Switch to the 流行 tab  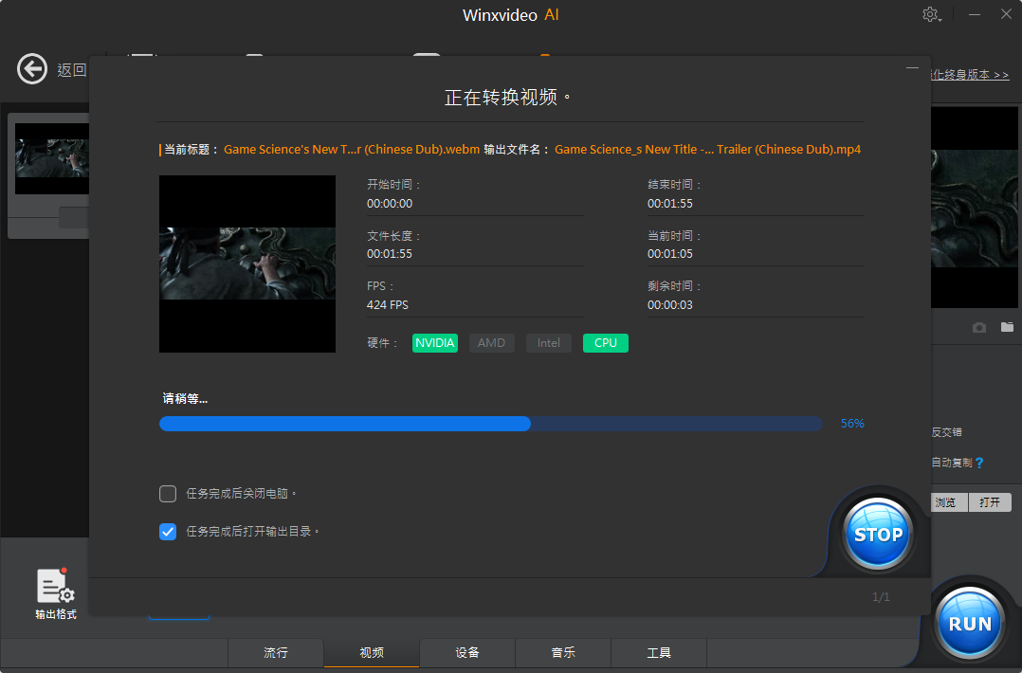[276, 653]
